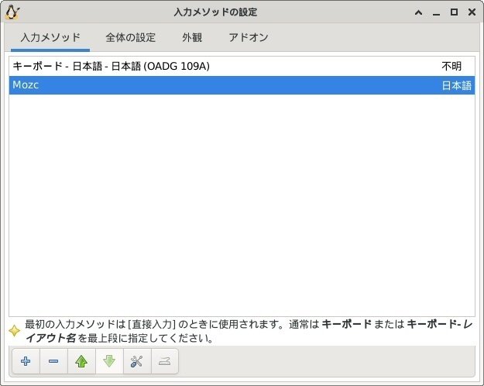484x386 pixels.
Task: Move the selected input method down
Action: [109, 361]
